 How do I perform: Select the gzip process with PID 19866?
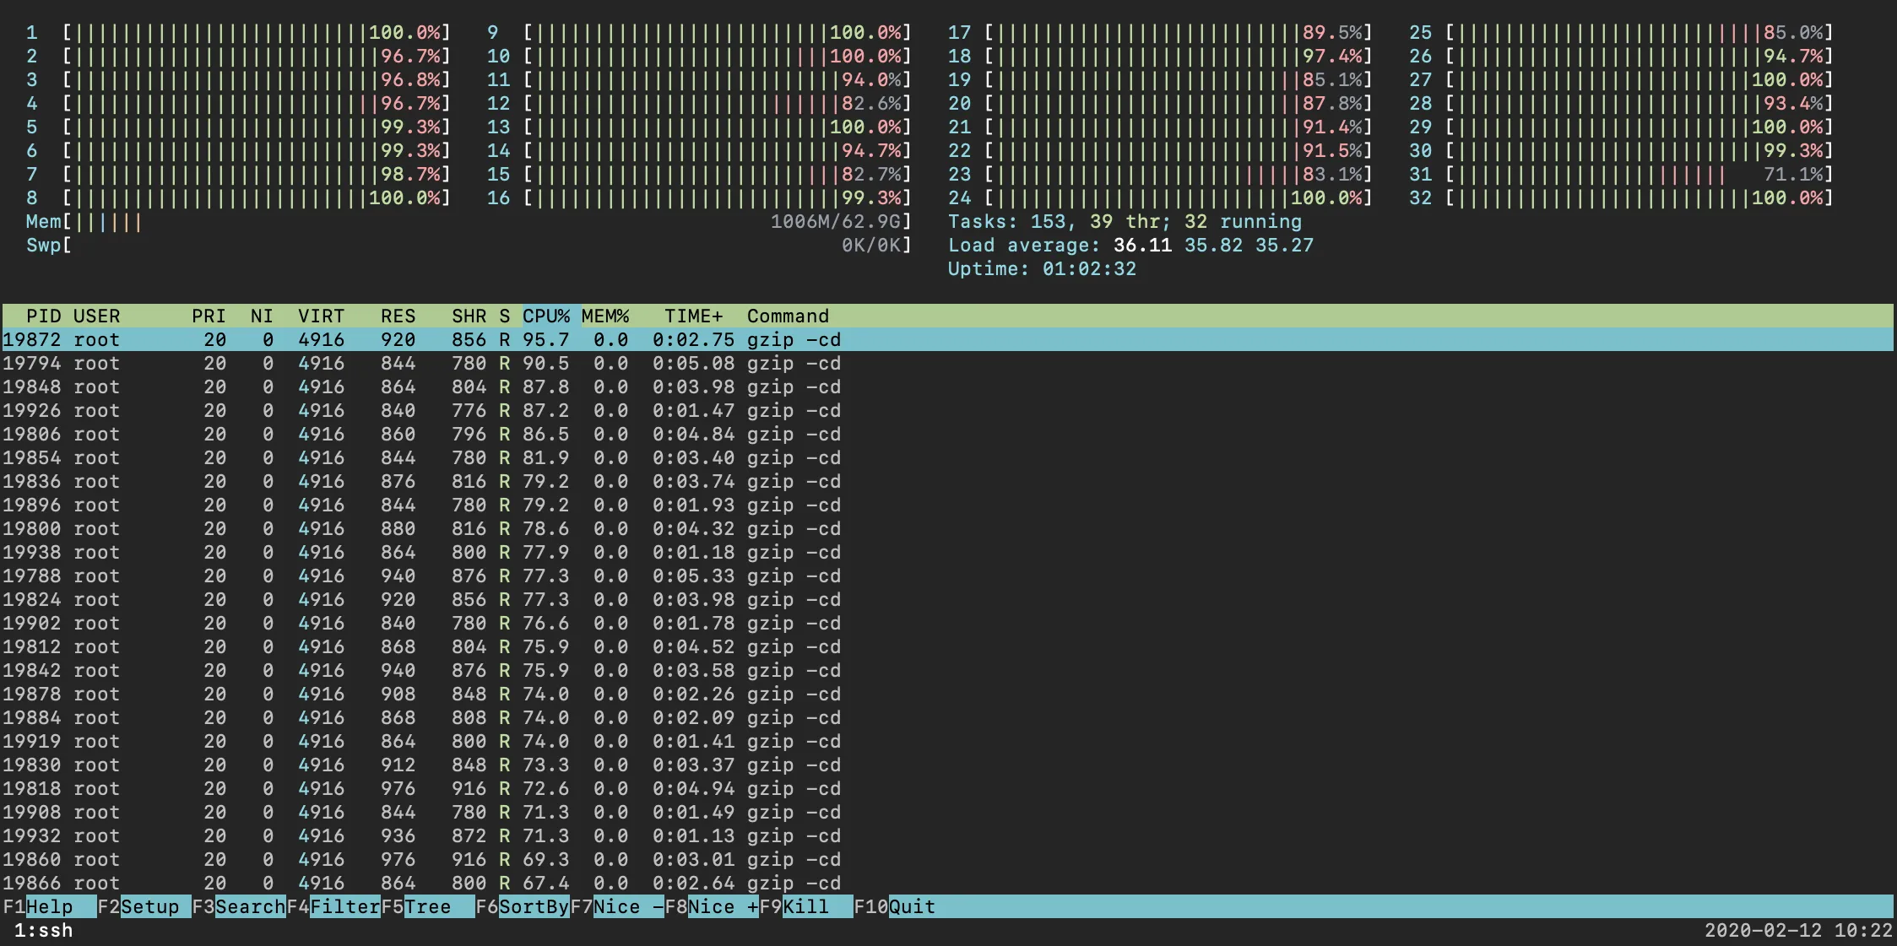[x=422, y=883]
